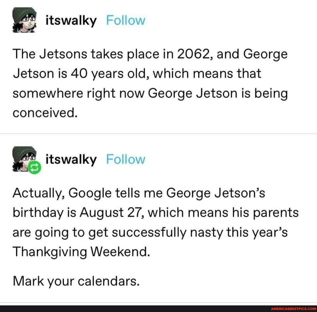Click the avatar on the second post
The width and height of the screenshot is (317, 312).
tap(23, 159)
